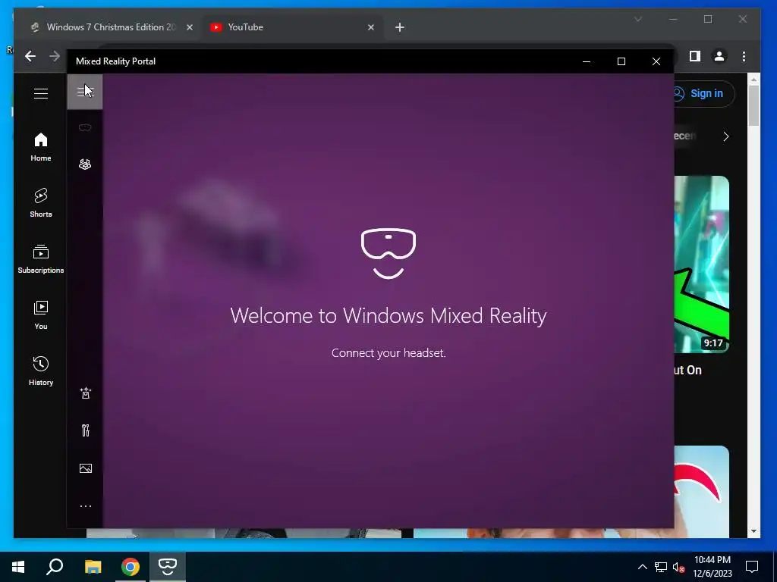Open the Windows Start menu

click(x=18, y=567)
